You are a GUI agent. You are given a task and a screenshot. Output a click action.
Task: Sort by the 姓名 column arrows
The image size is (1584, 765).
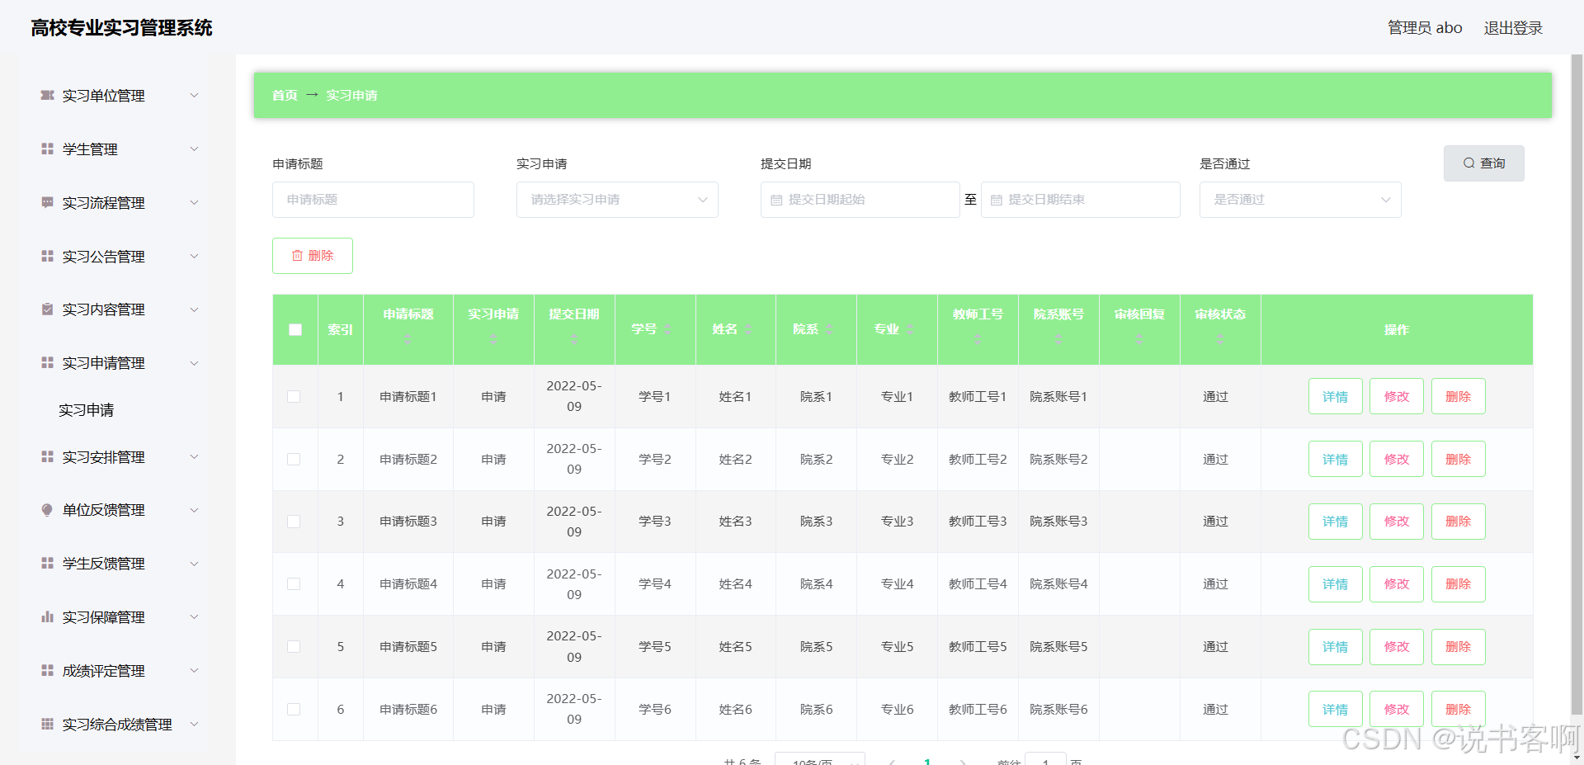(747, 329)
